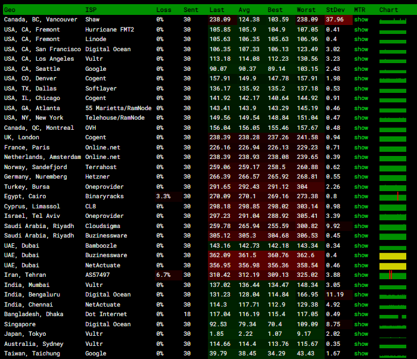This screenshot has width=417, height=359.
Task: Click '55 Marietta/RamNode' ISP cell
Action: [119, 108]
